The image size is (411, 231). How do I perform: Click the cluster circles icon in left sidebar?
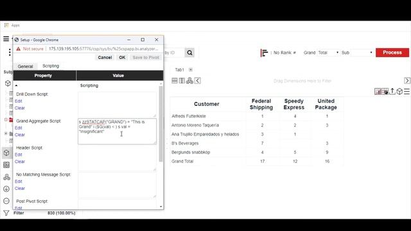6,177
